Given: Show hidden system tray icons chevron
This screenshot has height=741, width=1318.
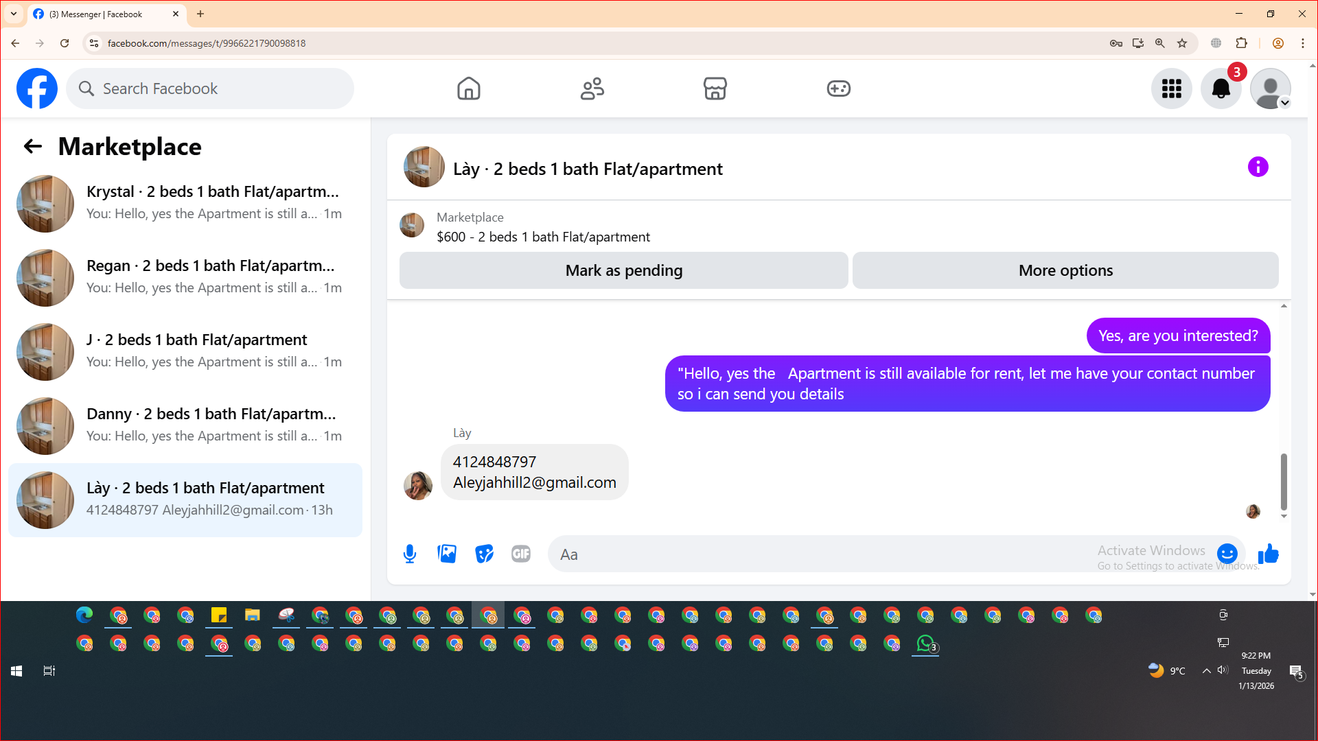Looking at the screenshot, I should pos(1206,671).
